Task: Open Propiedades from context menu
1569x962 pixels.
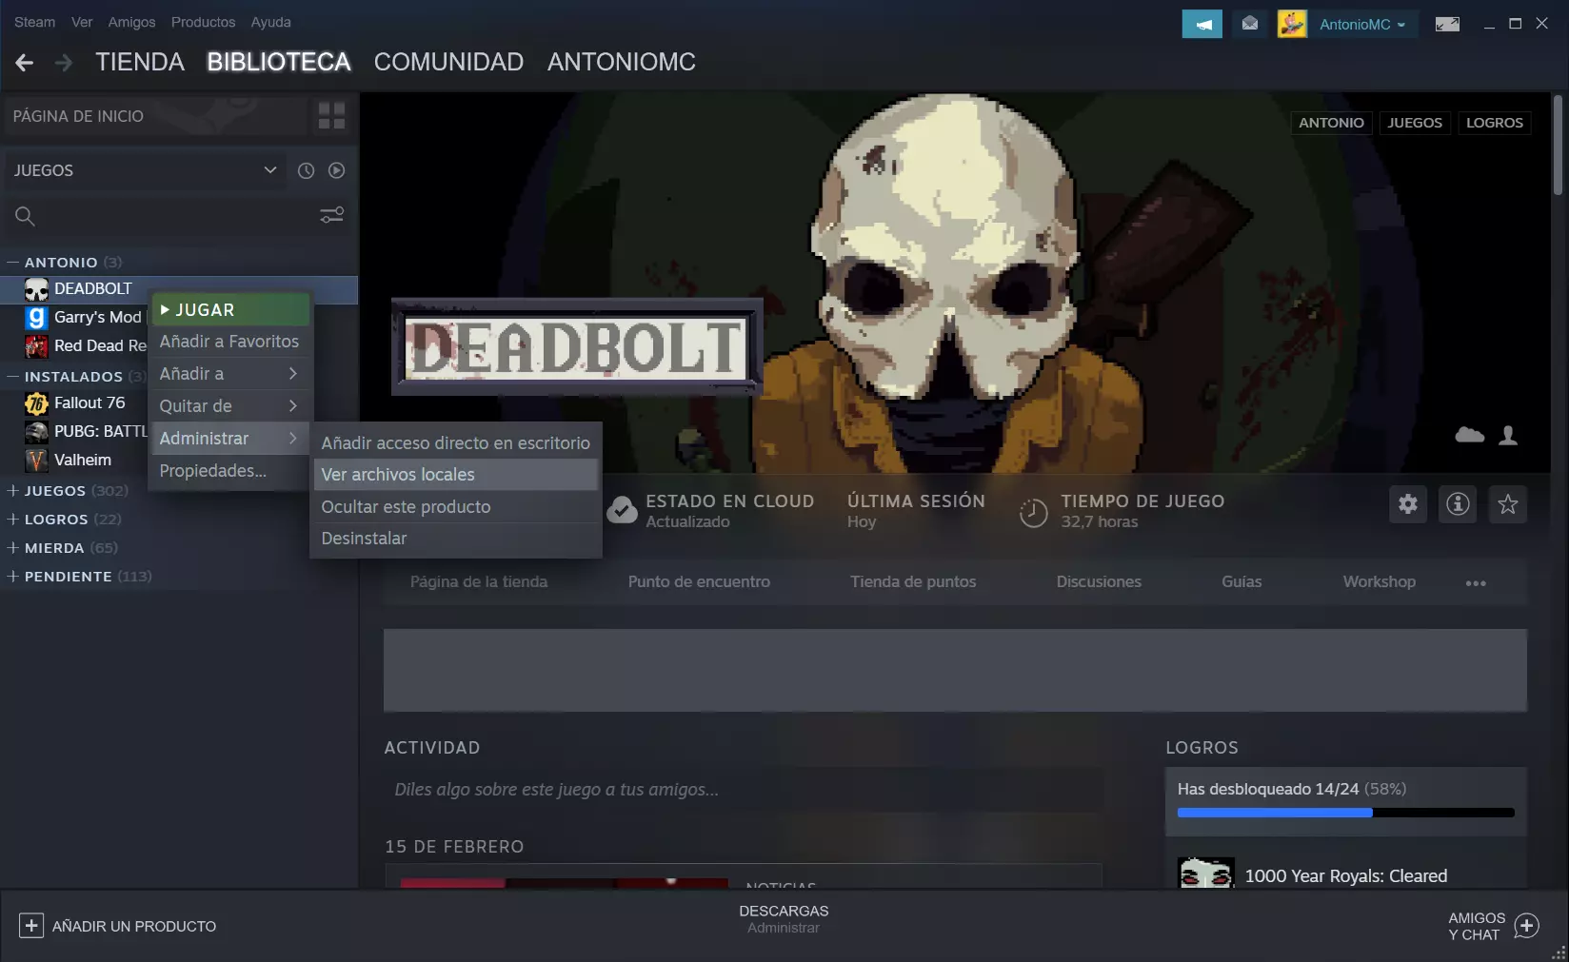Action: click(x=230, y=471)
